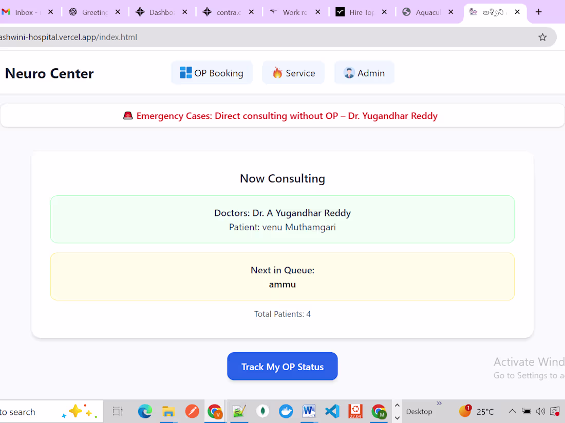Open Notepad++ from the taskbar
The height and width of the screenshot is (423, 565).
click(239, 411)
